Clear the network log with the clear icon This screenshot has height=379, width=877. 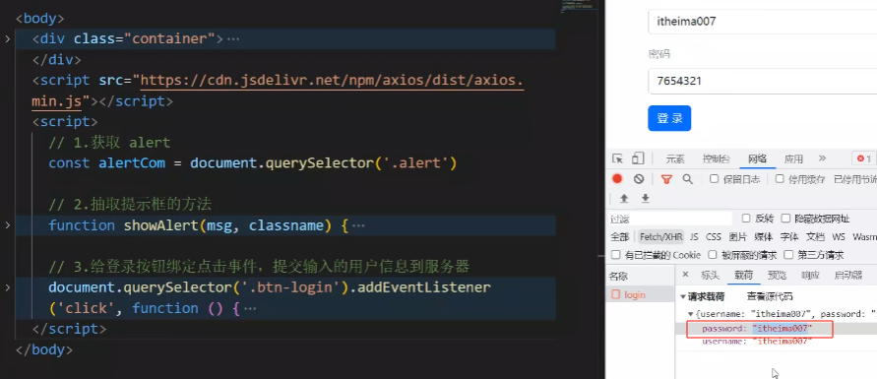tap(639, 179)
